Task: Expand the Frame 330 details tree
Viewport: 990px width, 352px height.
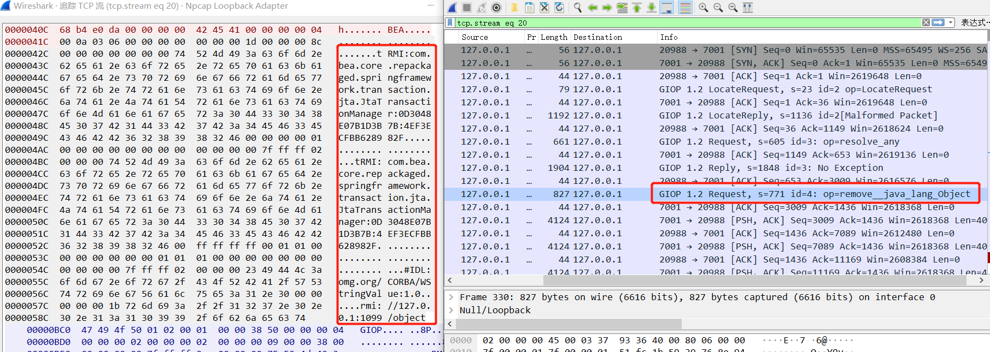Action: coord(451,297)
